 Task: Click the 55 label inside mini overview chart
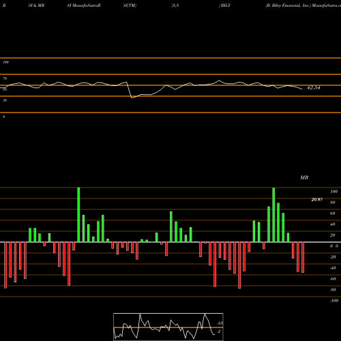(220, 323)
